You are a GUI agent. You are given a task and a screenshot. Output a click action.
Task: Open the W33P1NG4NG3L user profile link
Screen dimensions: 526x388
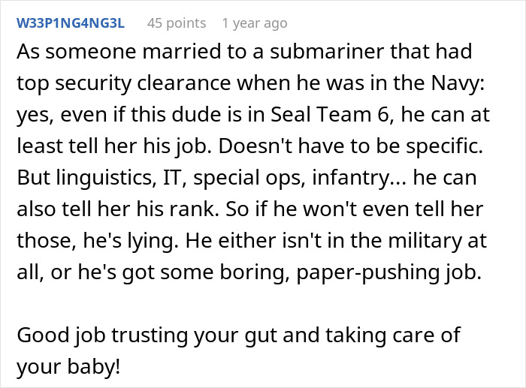(71, 23)
